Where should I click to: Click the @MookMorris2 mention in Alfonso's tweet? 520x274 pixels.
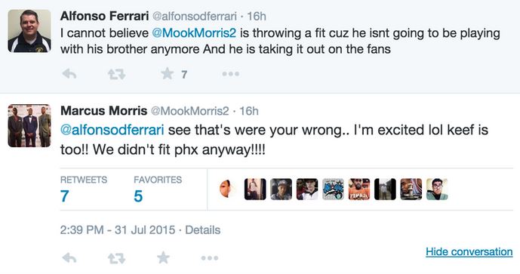point(194,33)
